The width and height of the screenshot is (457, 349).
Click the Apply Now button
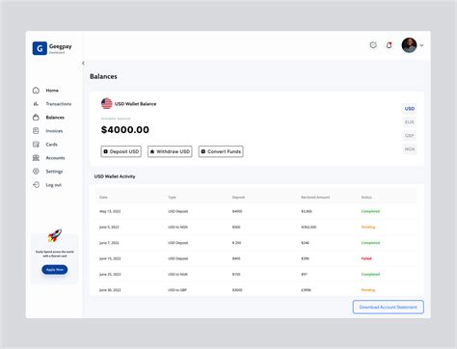[x=55, y=270]
